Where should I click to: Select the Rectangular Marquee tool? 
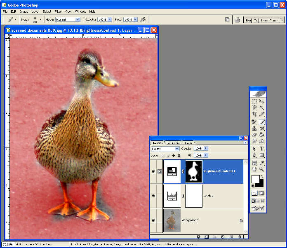click(254, 101)
